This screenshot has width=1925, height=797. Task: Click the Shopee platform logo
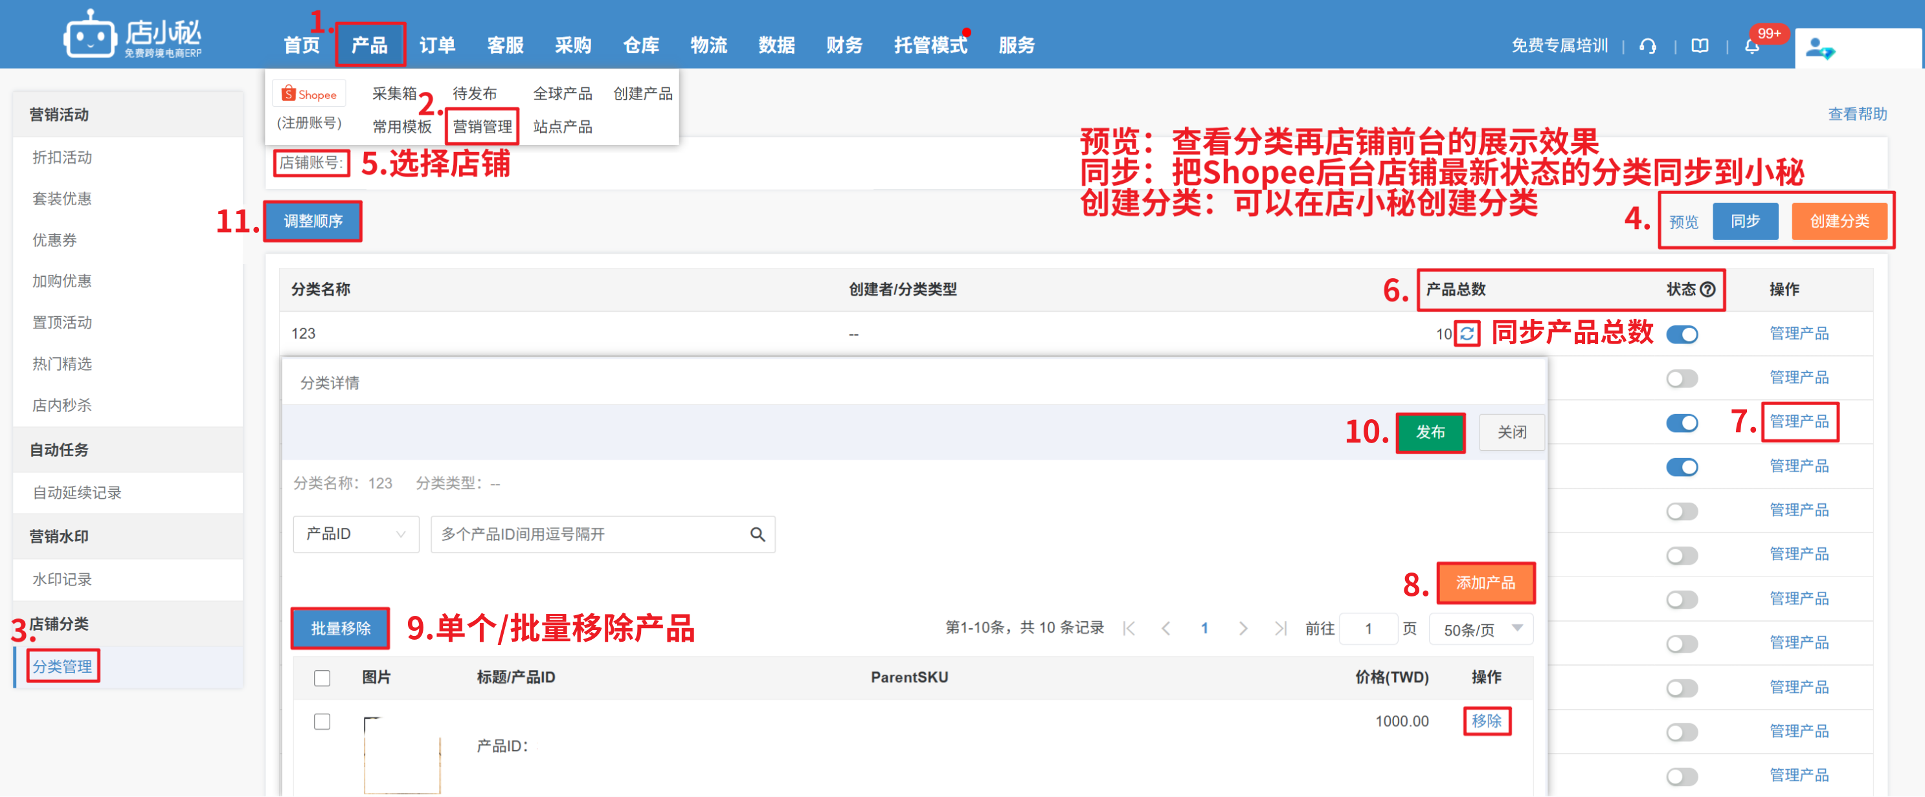pos(309,94)
